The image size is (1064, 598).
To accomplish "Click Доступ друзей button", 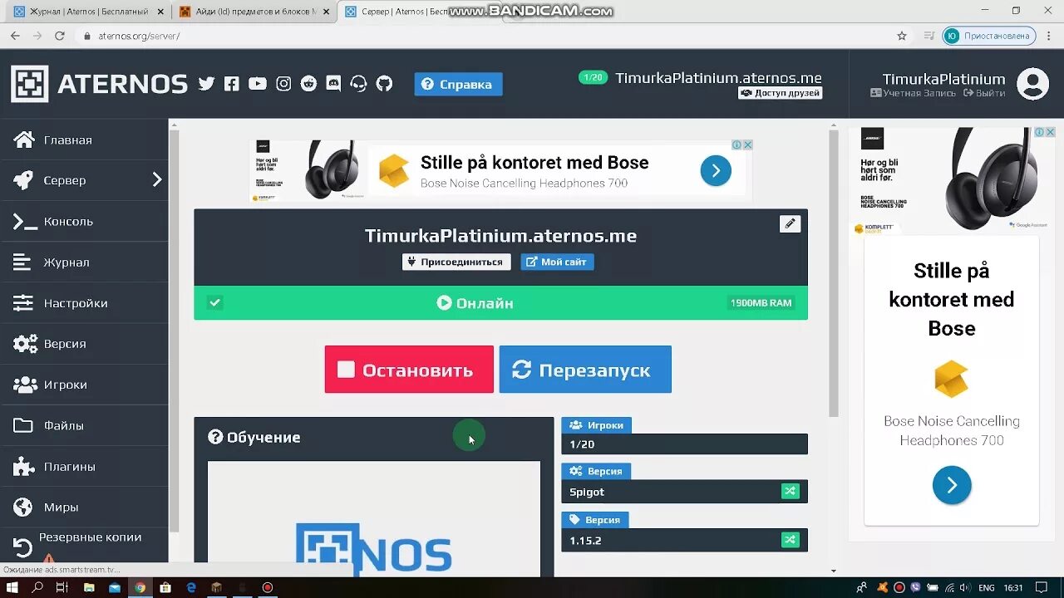I will click(x=780, y=93).
